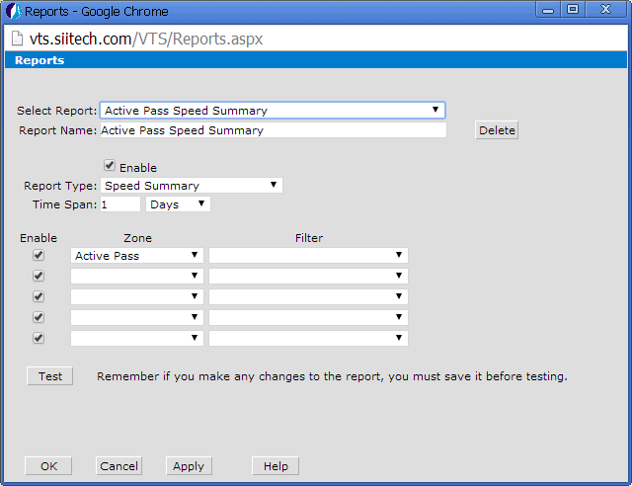The width and height of the screenshot is (632, 486).
Task: Expand the third row Zone dropdown
Action: point(137,296)
